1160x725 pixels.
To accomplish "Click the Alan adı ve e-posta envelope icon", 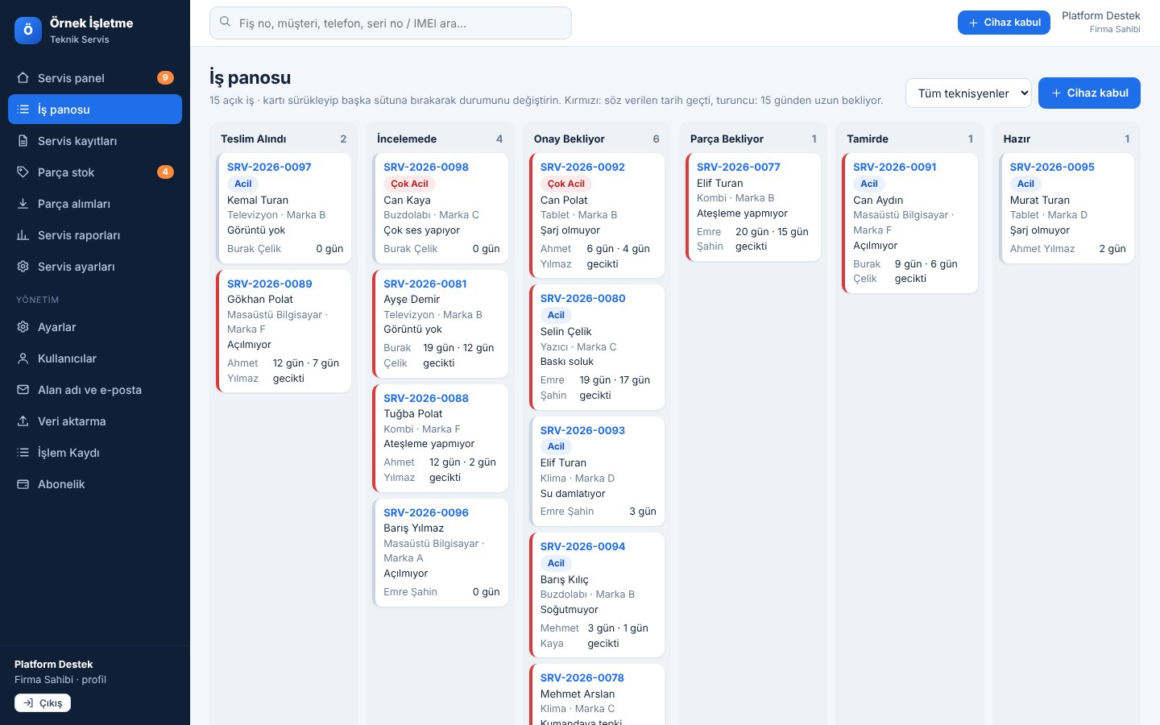I will tap(23, 390).
